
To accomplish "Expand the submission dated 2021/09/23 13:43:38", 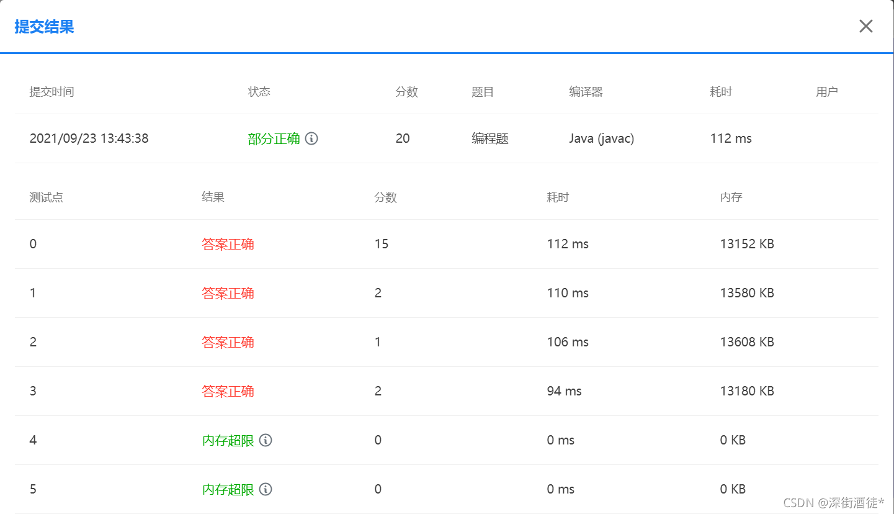I will tap(89, 138).
